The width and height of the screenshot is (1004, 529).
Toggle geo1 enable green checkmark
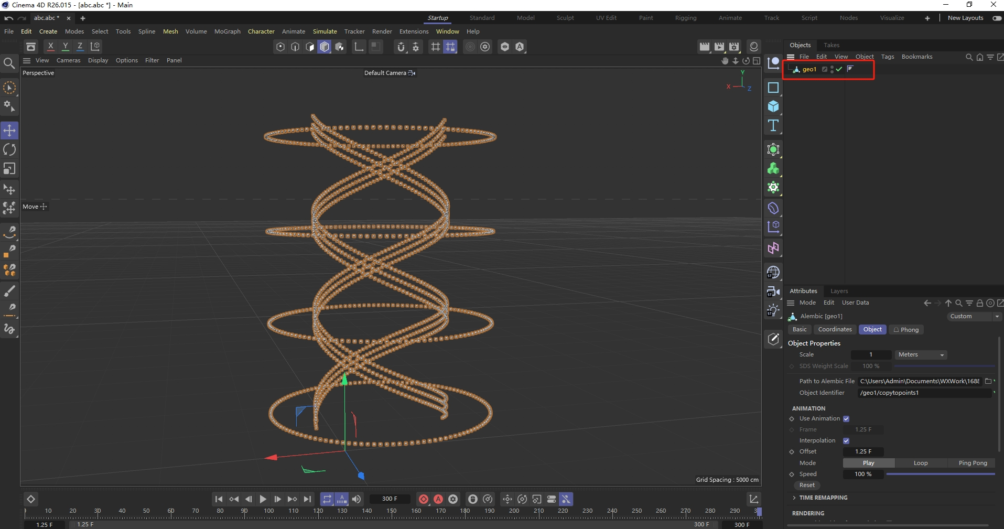click(839, 69)
